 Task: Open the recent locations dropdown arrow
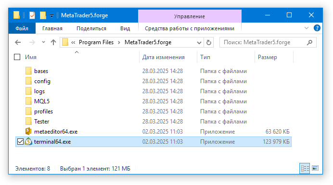click(43, 42)
